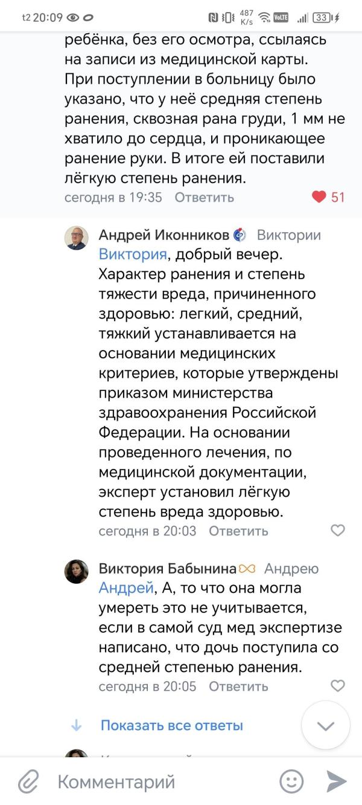Like Viktoria Babynina's reply with heart
This screenshot has width=362, height=805.
[x=338, y=686]
